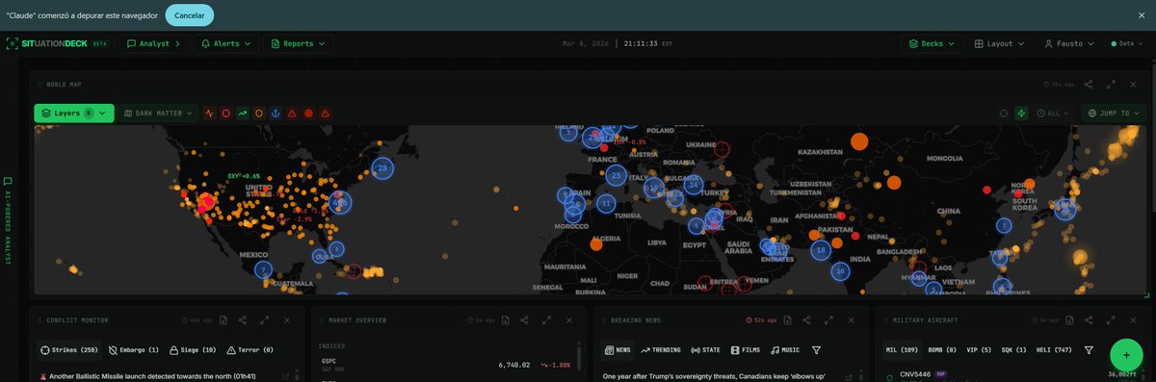Screen dimensions: 1156x382
Task: Select VIP (5) aircraft filter
Action: click(980, 350)
